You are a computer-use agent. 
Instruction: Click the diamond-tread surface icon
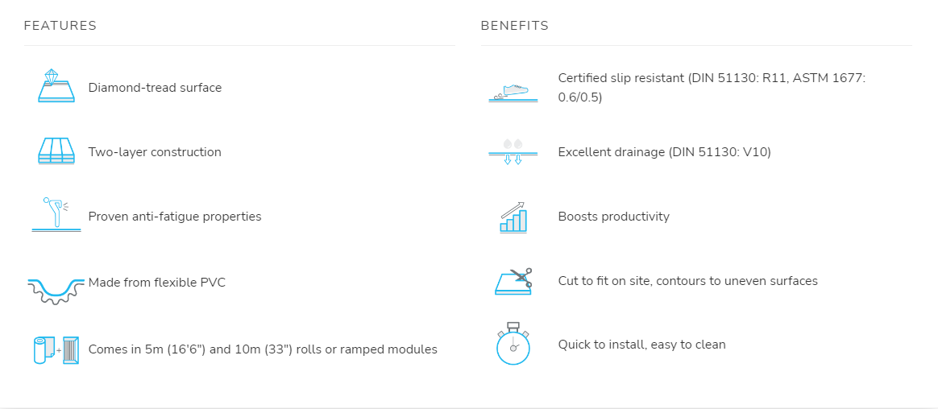coord(56,86)
